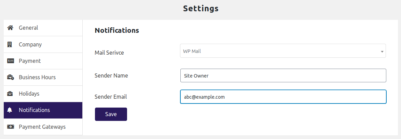This screenshot has height=139, width=401.
Task: Focus the Sender Name input field
Action: [283, 75]
